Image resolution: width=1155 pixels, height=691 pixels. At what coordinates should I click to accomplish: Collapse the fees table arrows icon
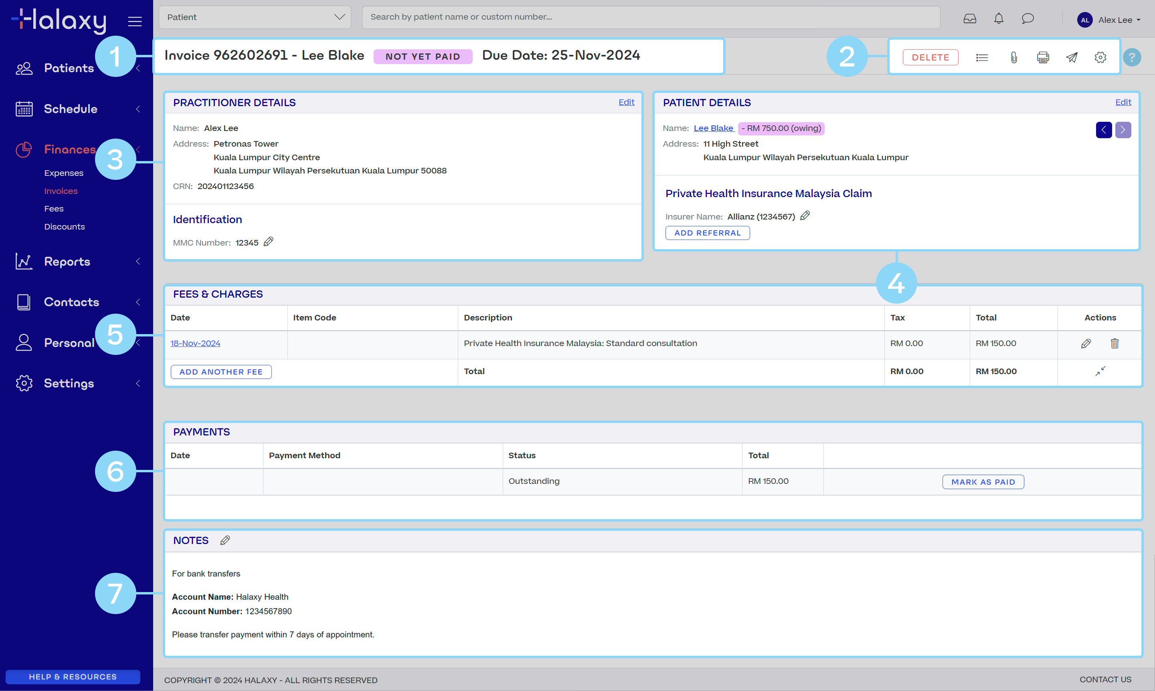1100,371
